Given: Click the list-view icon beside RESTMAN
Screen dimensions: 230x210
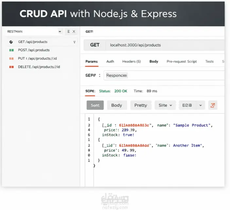Looking at the screenshot, I should click(x=68, y=31).
